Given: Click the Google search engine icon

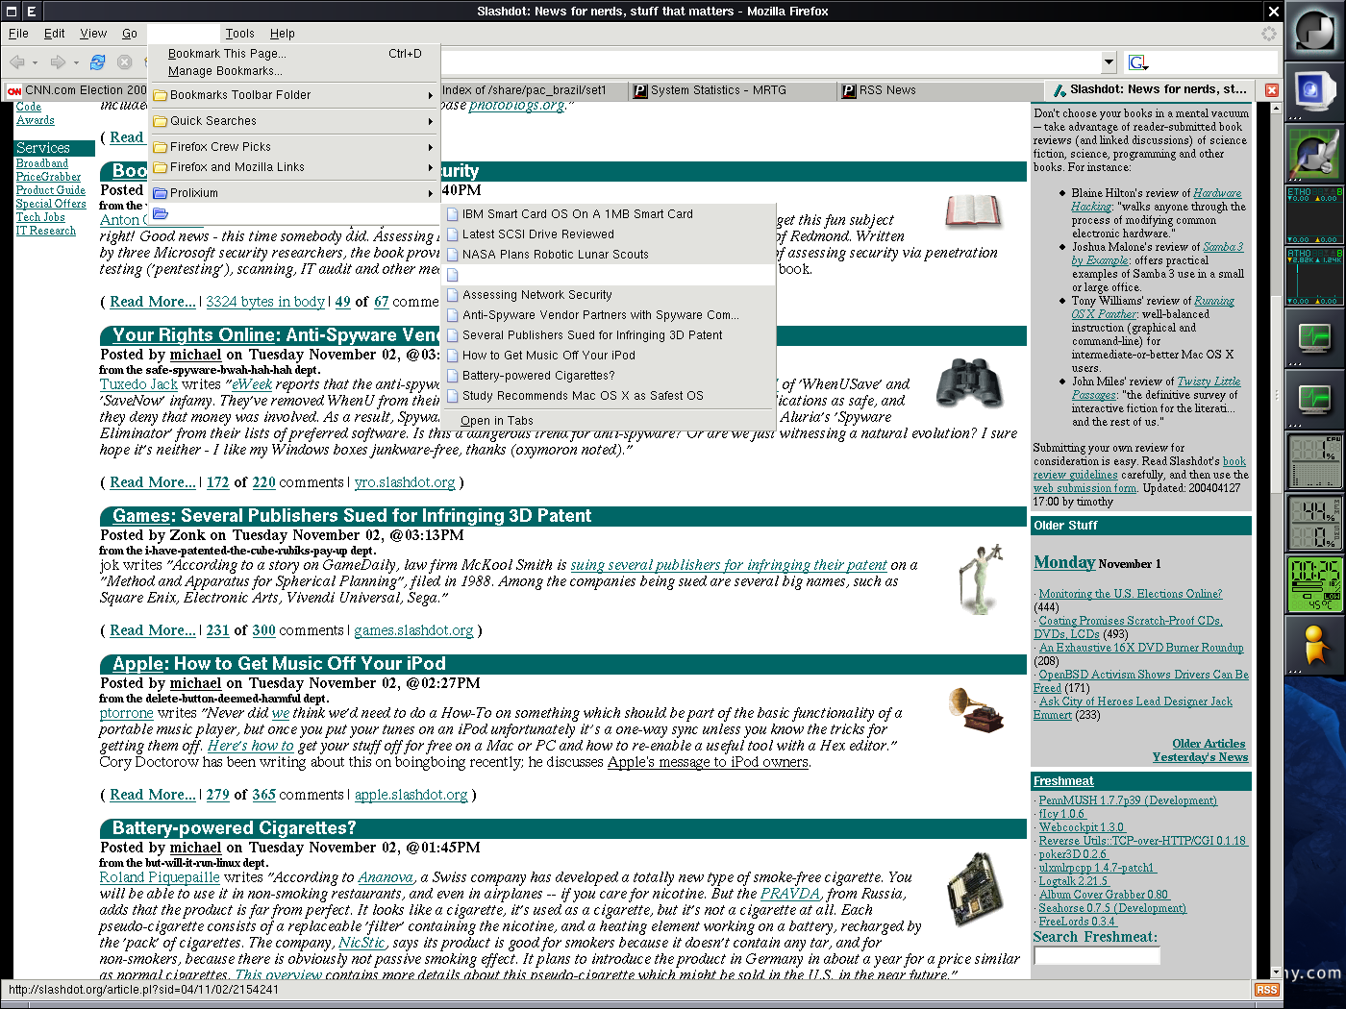Looking at the screenshot, I should click(1137, 62).
